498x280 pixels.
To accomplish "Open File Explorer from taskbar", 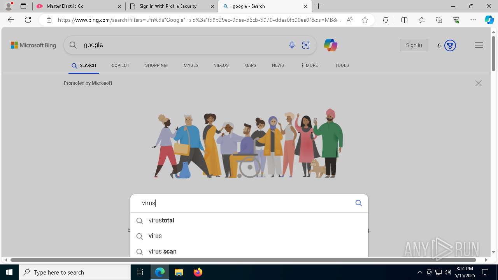I will click(x=179, y=272).
